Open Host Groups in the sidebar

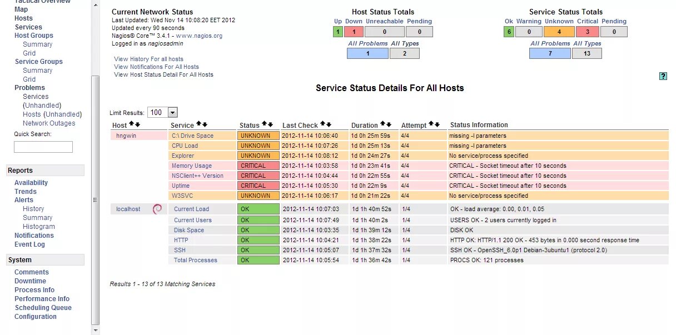34,36
